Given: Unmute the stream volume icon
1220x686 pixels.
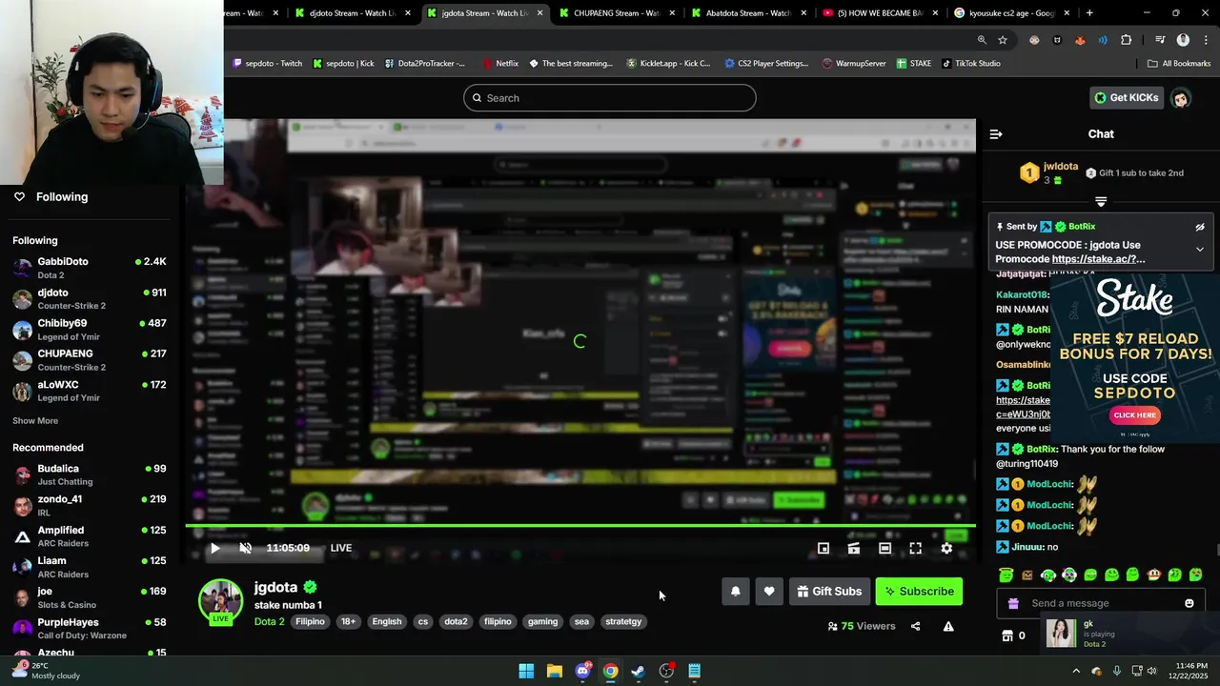Looking at the screenshot, I should (245, 548).
